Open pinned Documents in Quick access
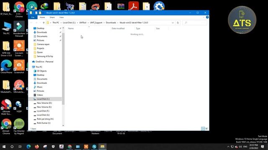 pos(42,36)
